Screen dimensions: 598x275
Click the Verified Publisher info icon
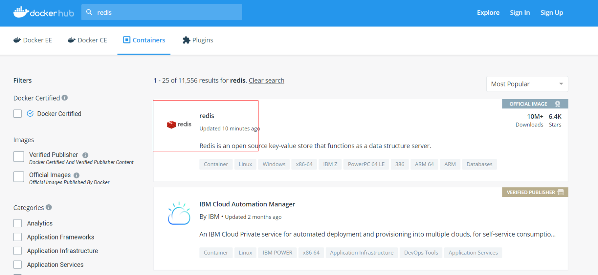(x=85, y=155)
